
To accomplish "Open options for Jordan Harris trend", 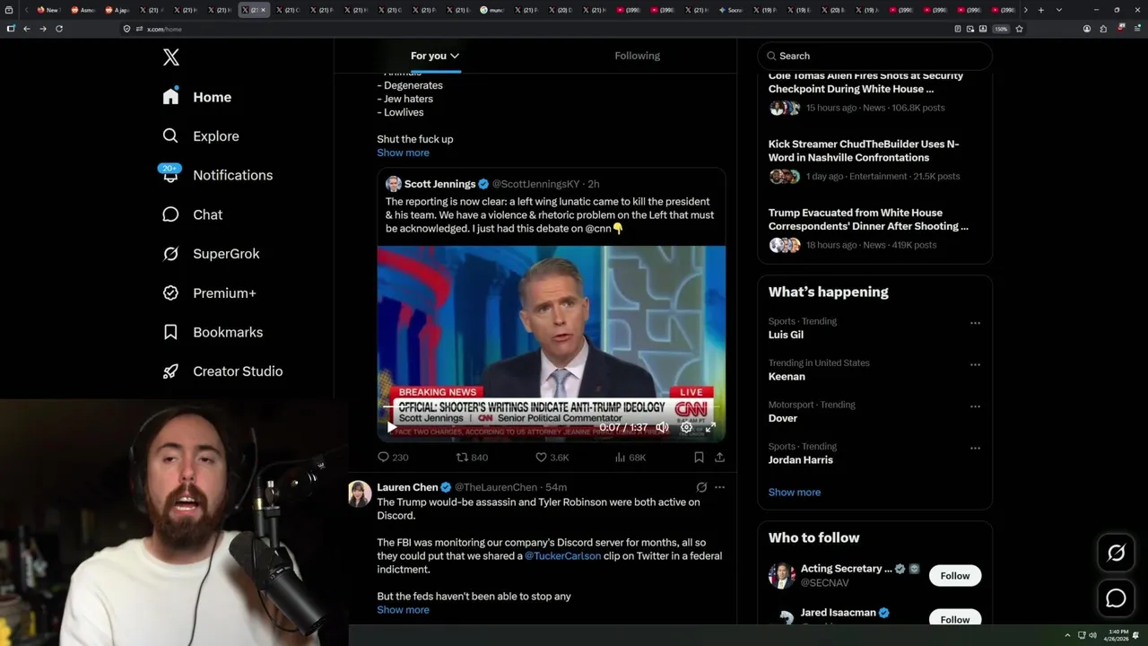I will pos(975,449).
